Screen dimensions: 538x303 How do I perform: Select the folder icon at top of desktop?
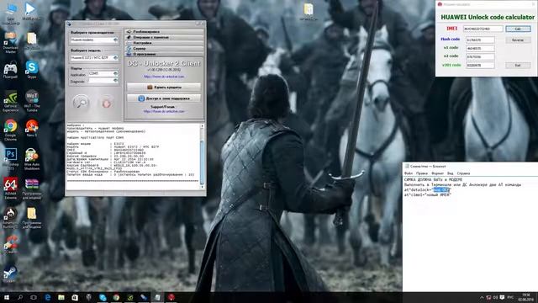(x=309, y=11)
